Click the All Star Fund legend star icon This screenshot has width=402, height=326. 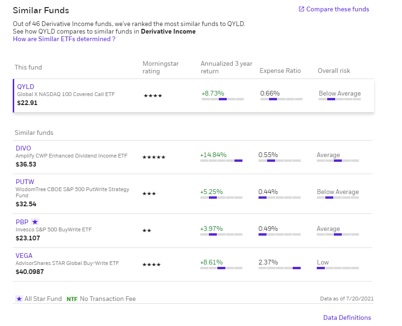coord(19,299)
